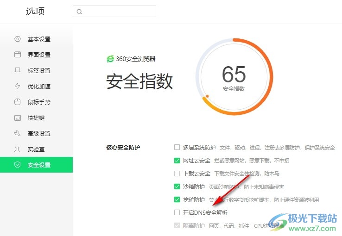Go to 标签设置 page
Screen dimensions: 342x236
click(36, 70)
